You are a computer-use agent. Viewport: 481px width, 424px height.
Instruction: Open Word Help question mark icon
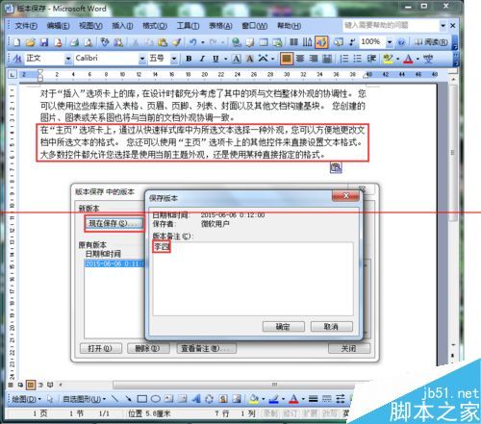401,42
